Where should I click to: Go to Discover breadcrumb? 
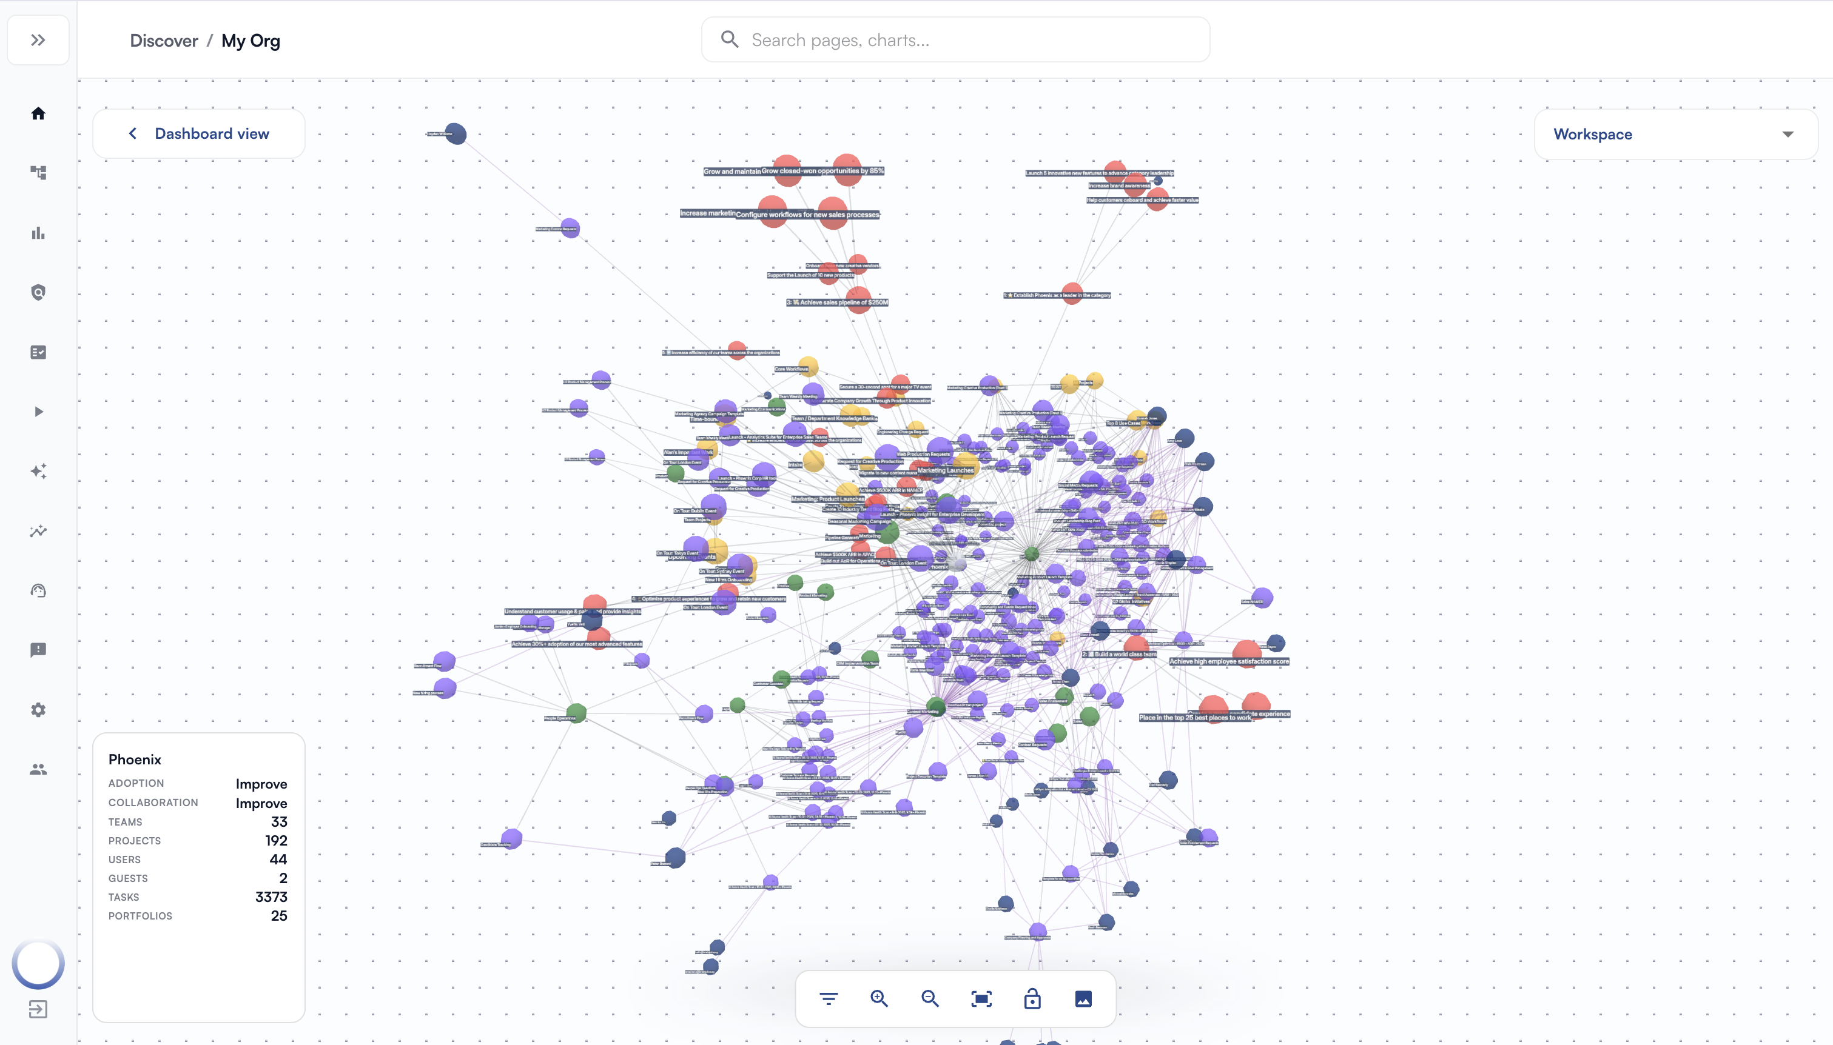pyautogui.click(x=164, y=41)
